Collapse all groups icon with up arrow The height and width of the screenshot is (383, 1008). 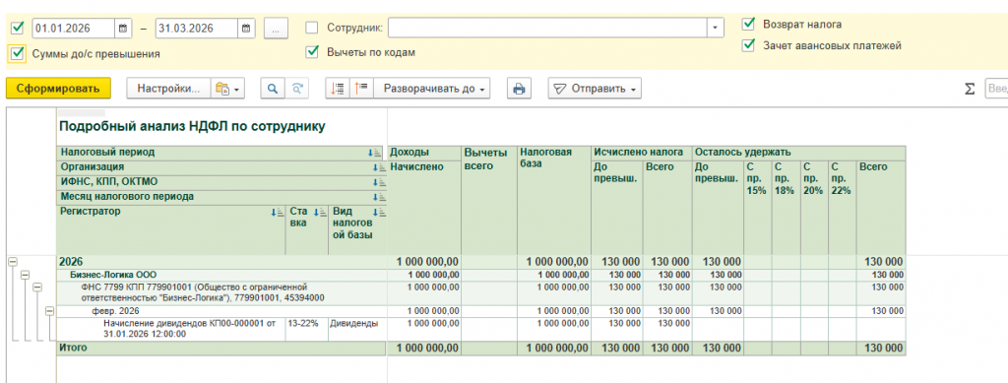(x=361, y=89)
